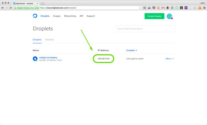The image size is (207, 125).
Task: Click the 512 MB / 20 GB Disk / SFO2 text
Action: pos(51,60)
